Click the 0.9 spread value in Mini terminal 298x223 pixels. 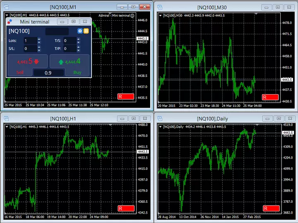tap(48, 73)
